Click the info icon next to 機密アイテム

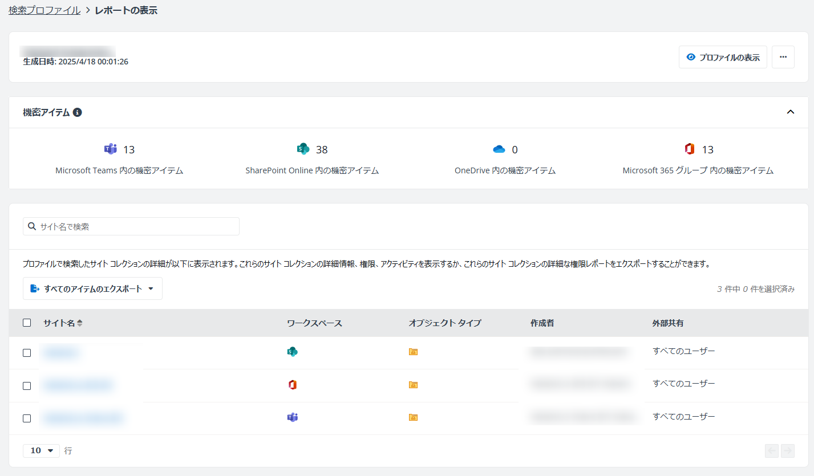tap(78, 112)
